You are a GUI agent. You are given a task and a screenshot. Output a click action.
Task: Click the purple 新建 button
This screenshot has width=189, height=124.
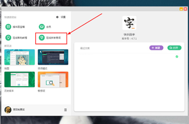click(x=156, y=48)
